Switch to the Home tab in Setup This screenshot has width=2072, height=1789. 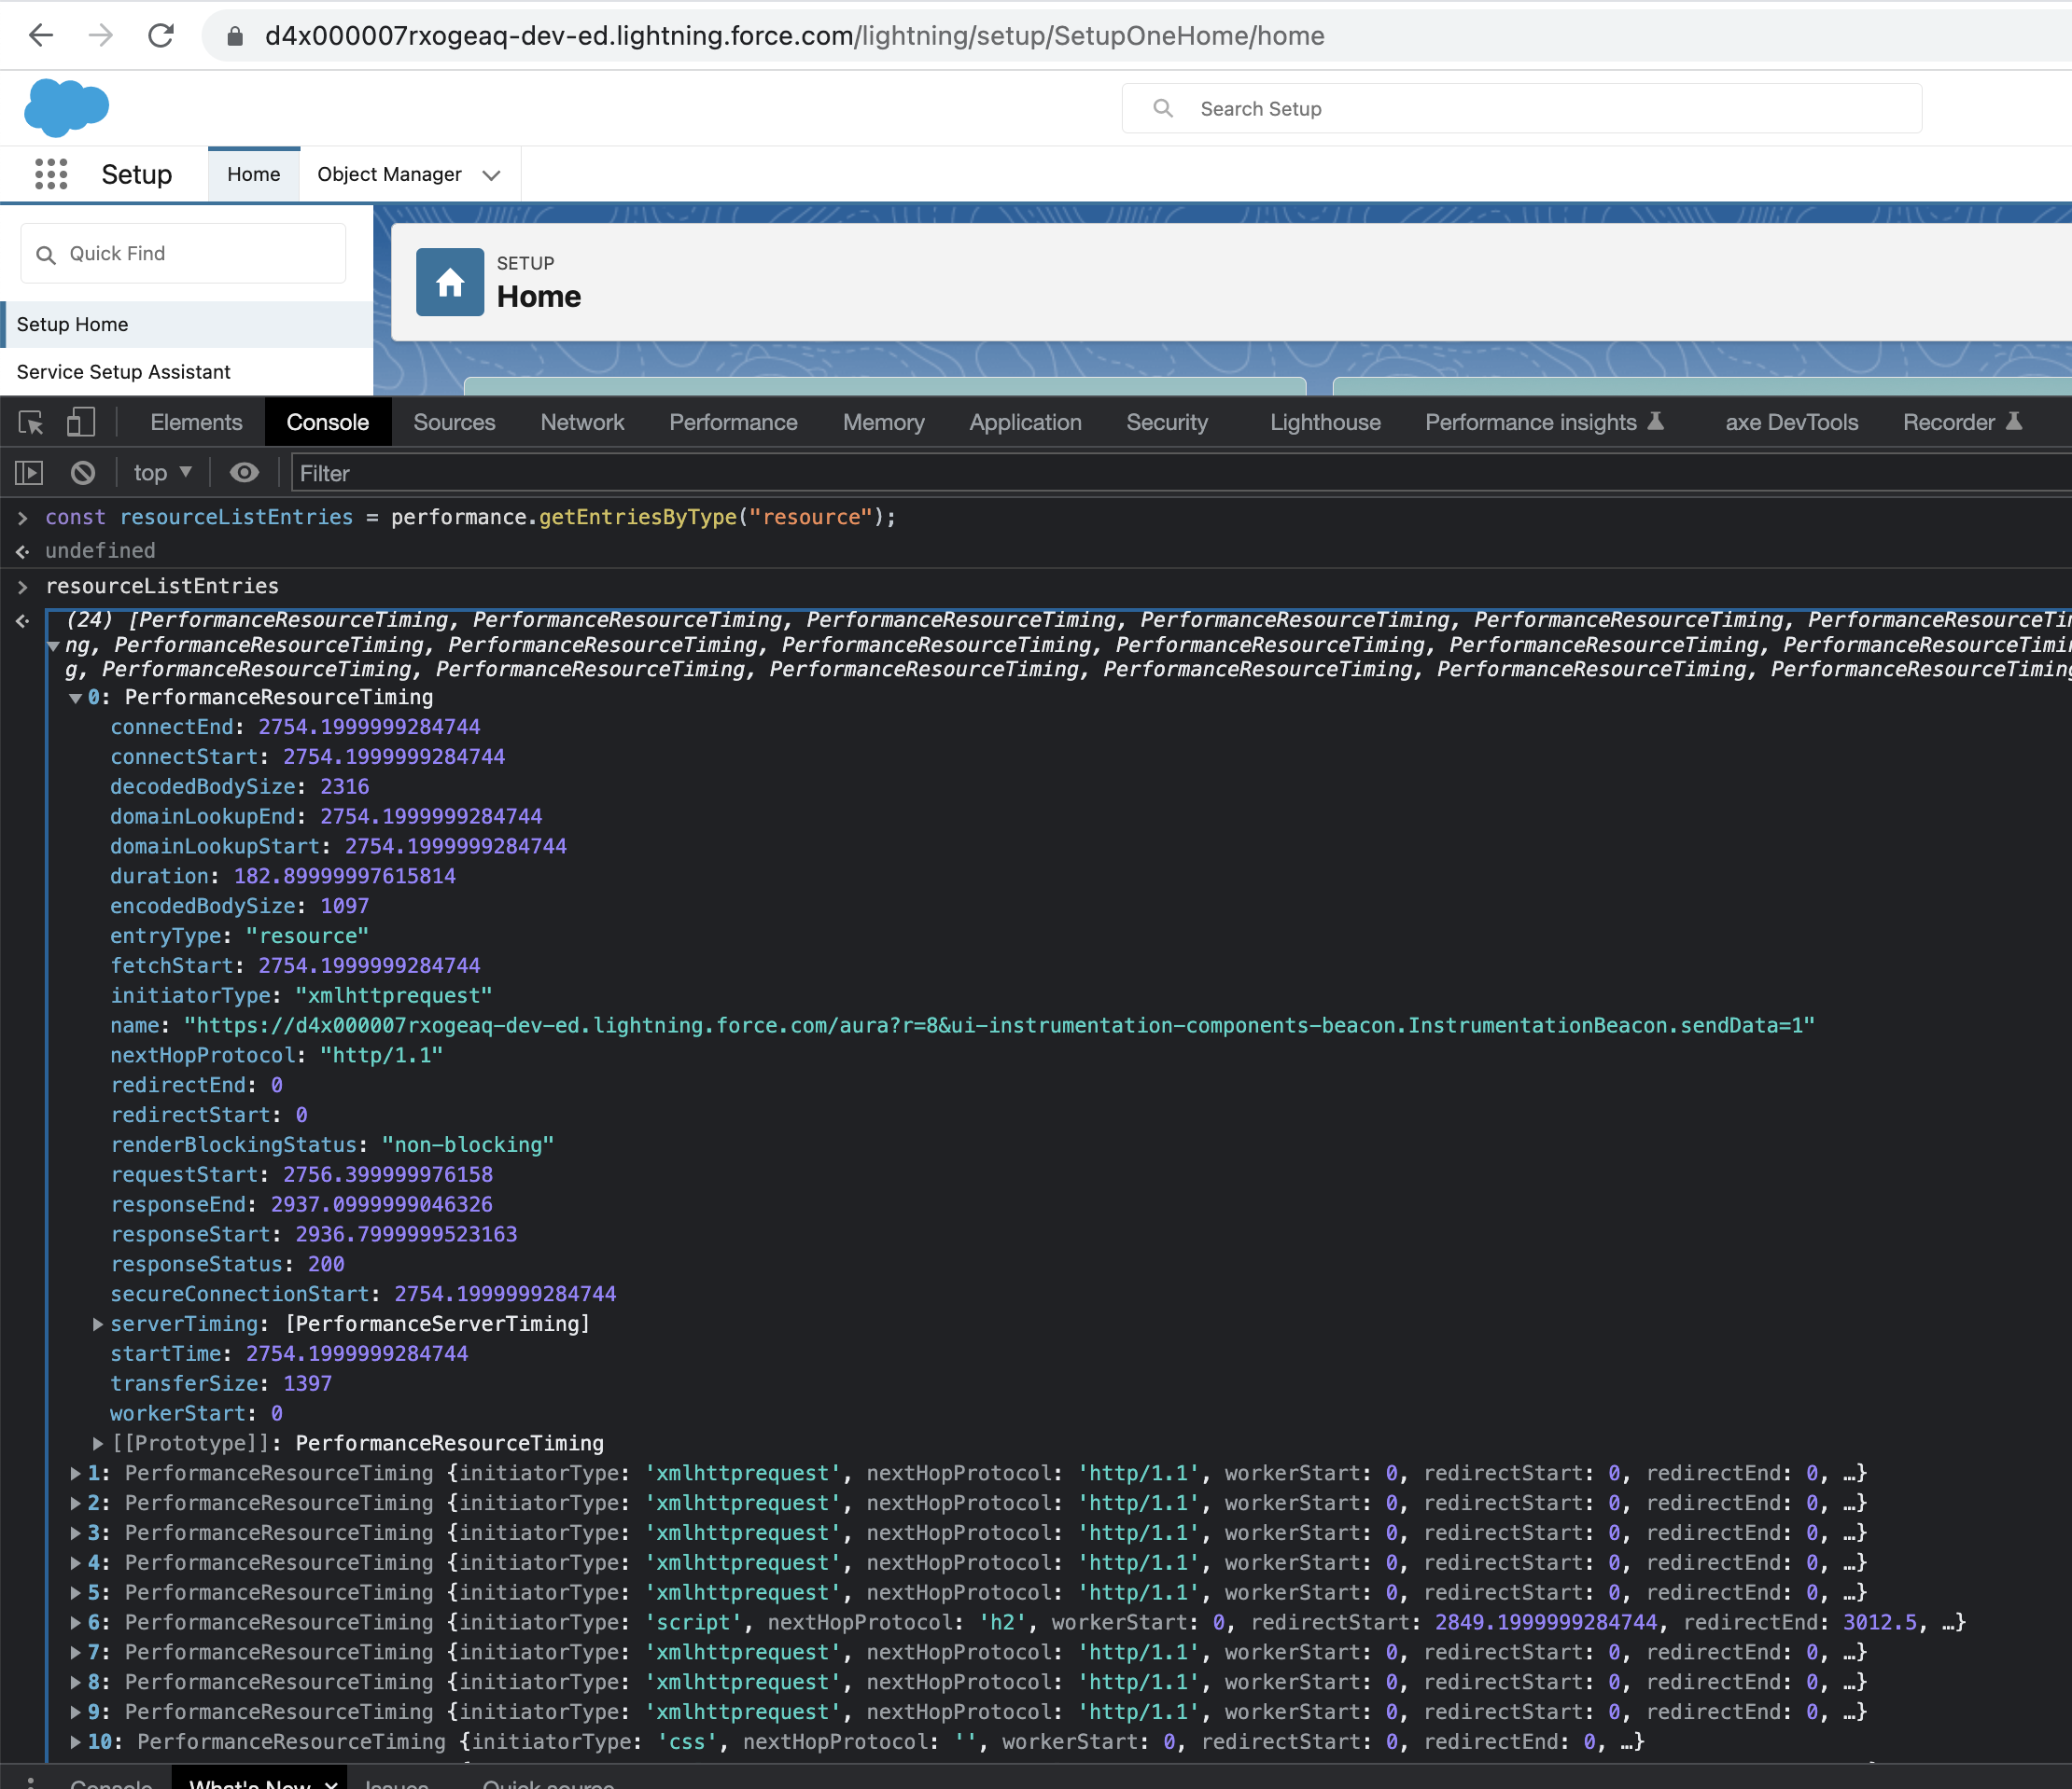[x=254, y=173]
